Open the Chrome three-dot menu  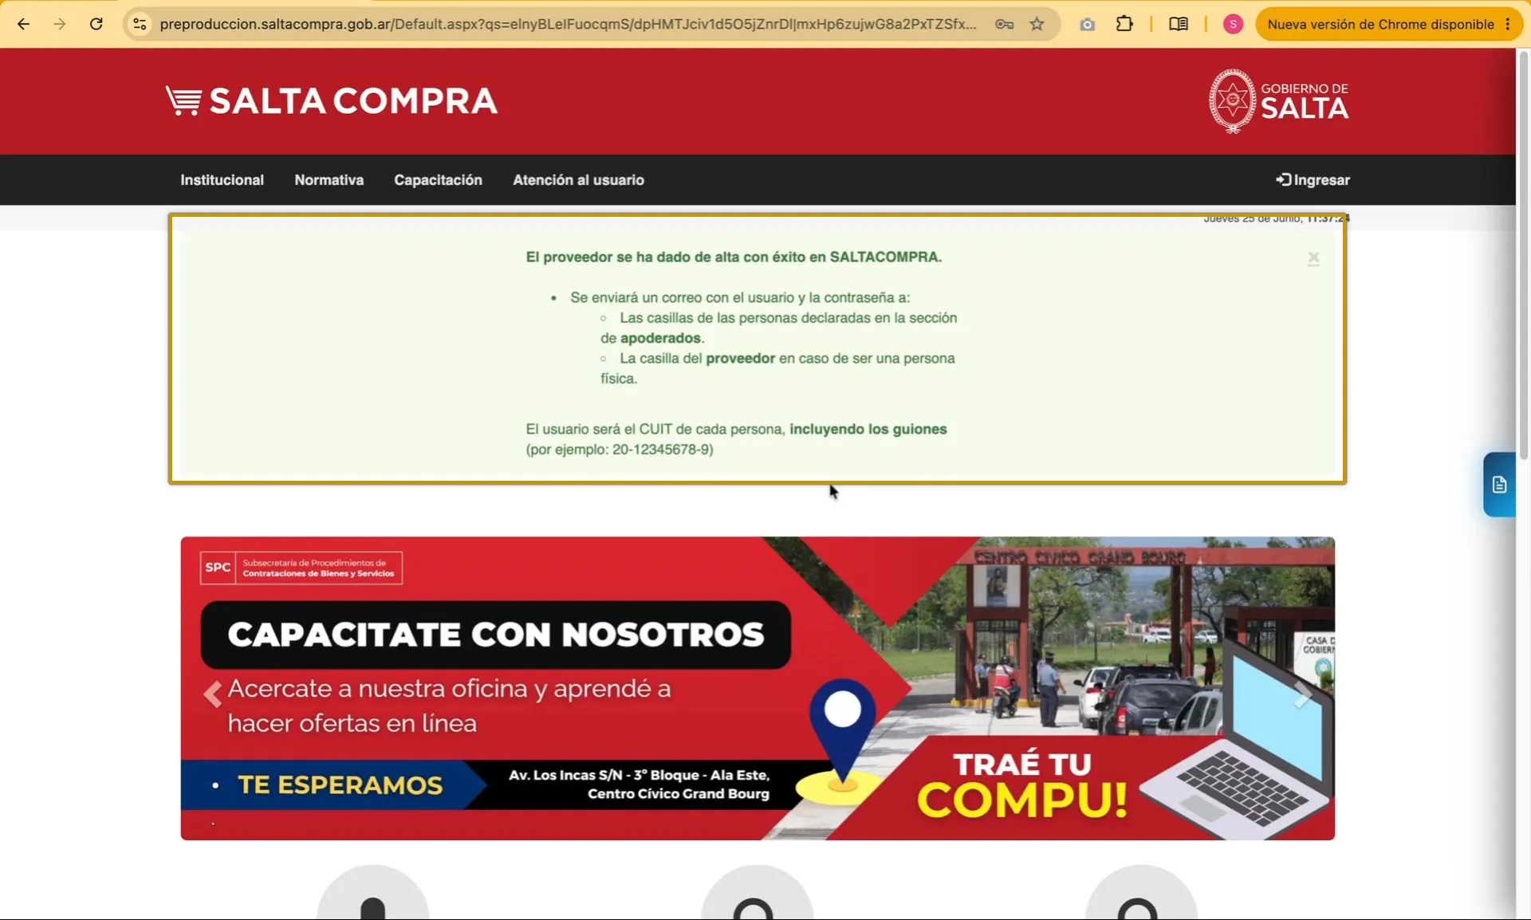pos(1508,24)
